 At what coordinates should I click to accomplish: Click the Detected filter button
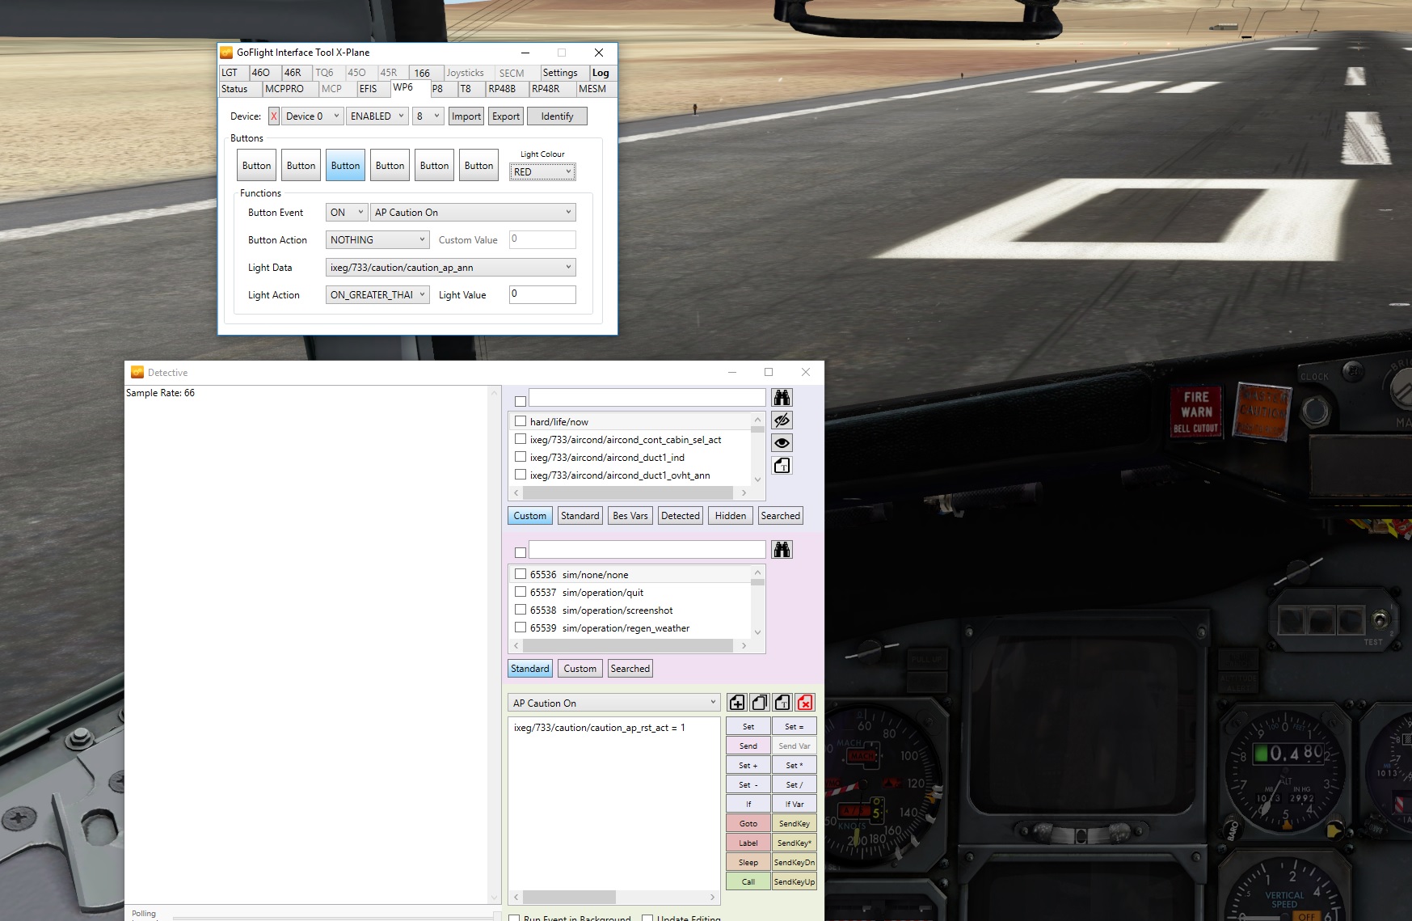click(x=681, y=516)
